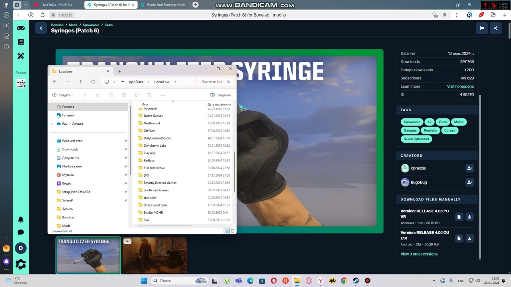This screenshot has width=511, height=287.
Task: Expand the chevron after AppData in breadcrumb
Action: [149, 82]
